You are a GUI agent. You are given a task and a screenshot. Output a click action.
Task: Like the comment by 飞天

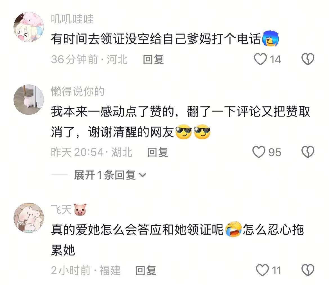(x=262, y=270)
